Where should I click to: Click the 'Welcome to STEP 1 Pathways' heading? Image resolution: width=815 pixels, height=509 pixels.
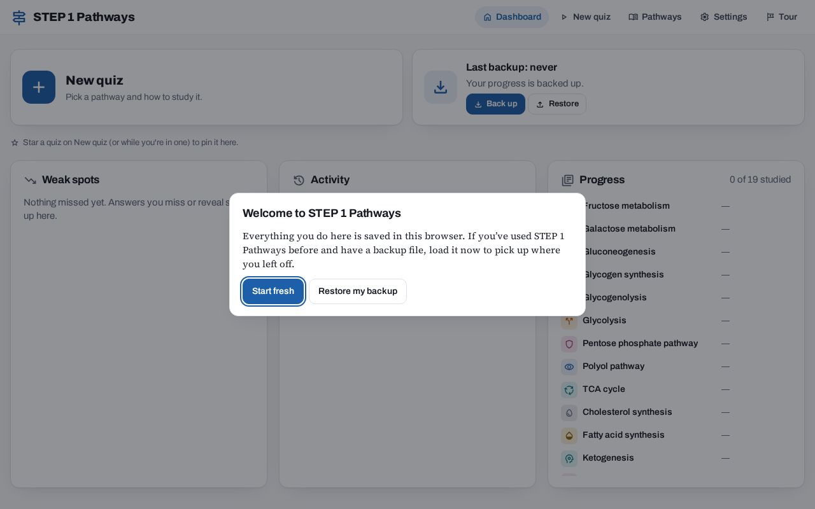tap(322, 213)
